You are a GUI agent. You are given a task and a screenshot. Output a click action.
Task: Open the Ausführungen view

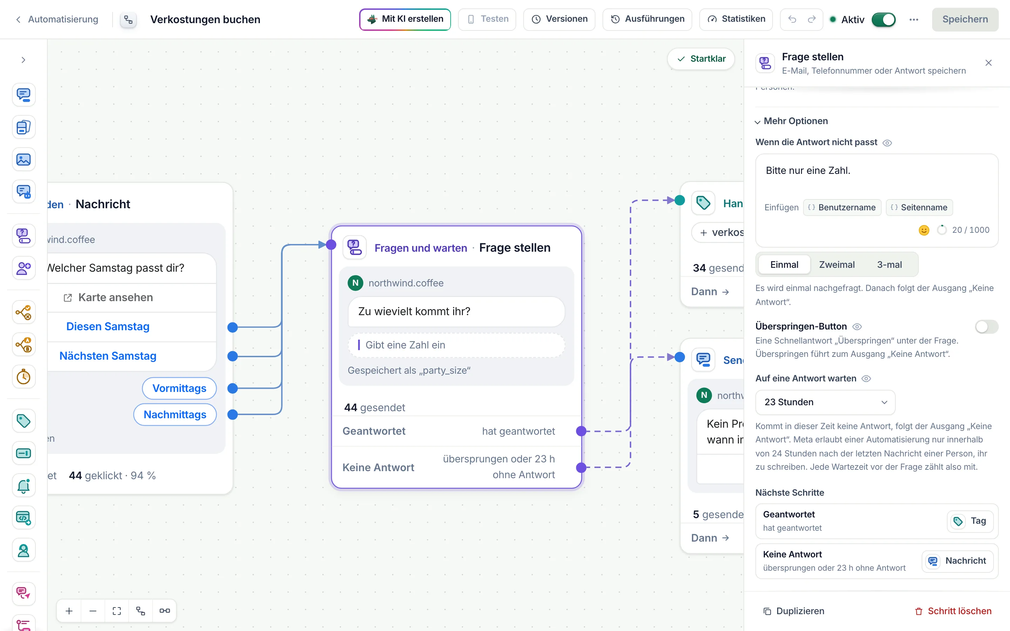click(647, 19)
